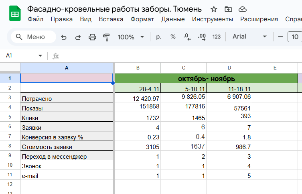Click the Google Sheets home logo
This screenshot has height=194, width=302.
click(x=15, y=14)
